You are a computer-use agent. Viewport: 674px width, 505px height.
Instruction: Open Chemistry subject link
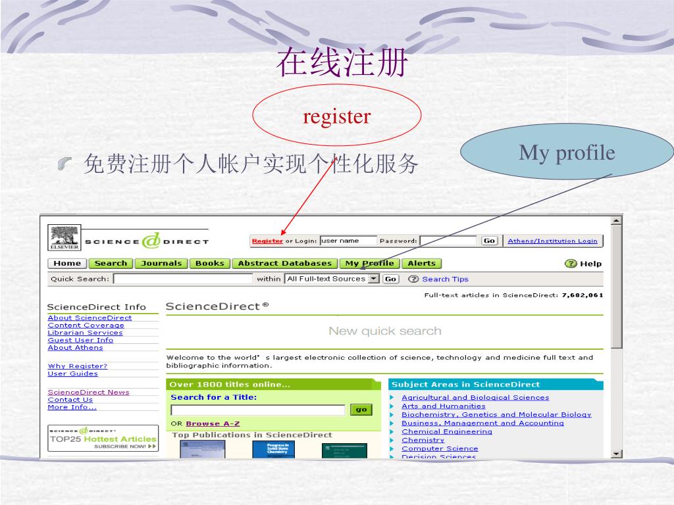point(423,440)
